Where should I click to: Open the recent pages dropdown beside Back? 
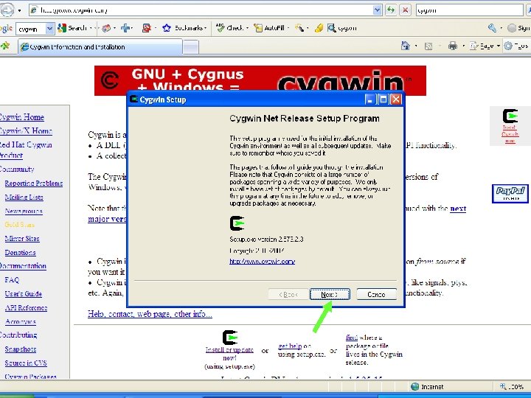(20, 10)
